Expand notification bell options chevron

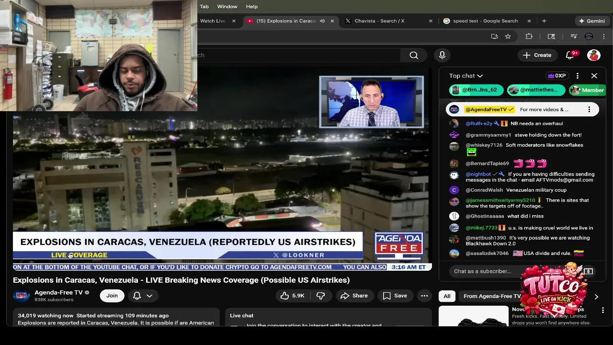pyautogui.click(x=149, y=296)
